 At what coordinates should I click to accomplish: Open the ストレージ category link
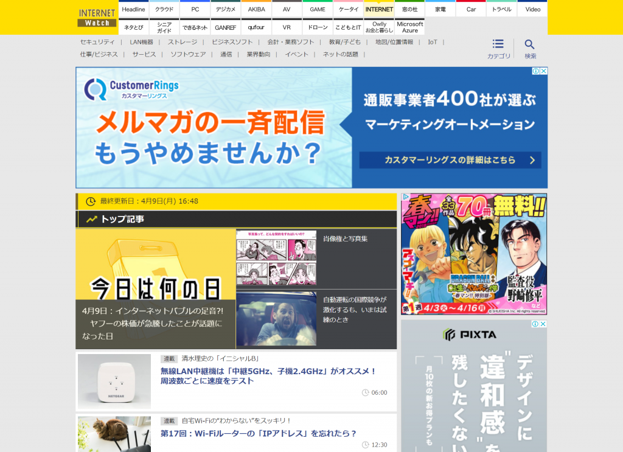[183, 42]
